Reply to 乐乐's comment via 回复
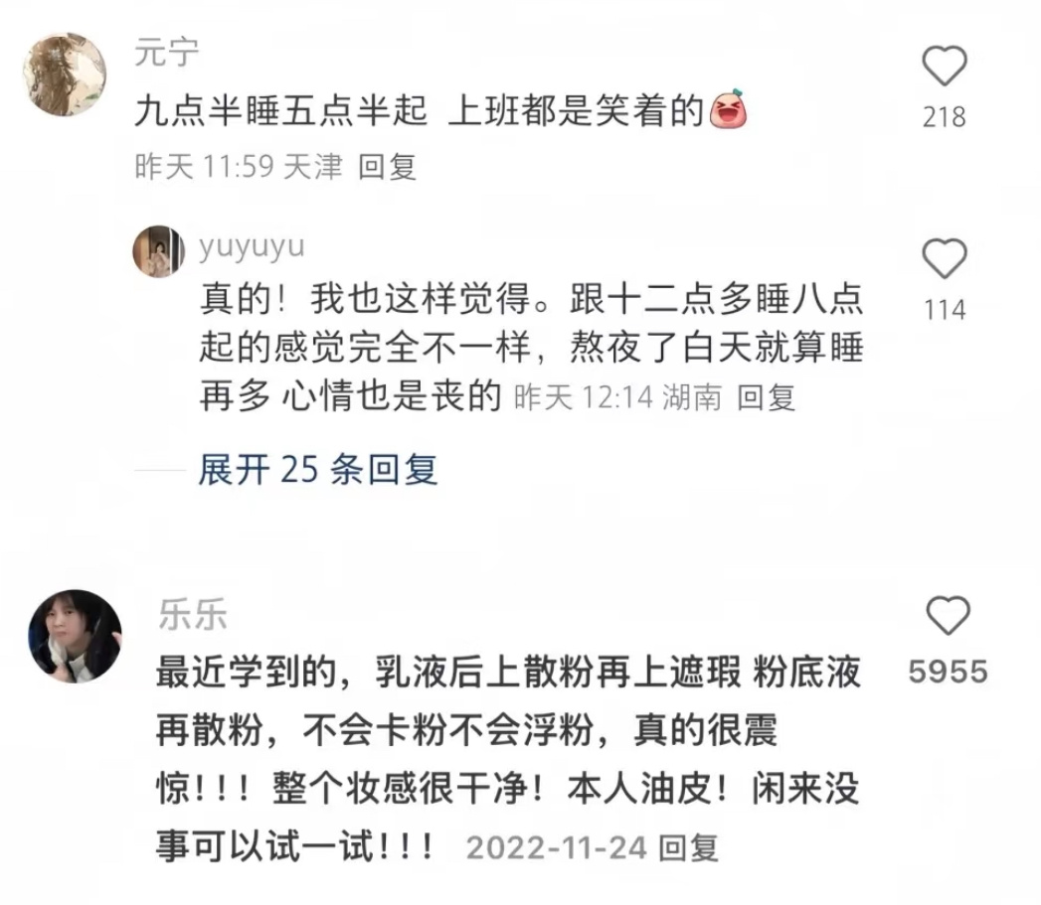The height and width of the screenshot is (905, 1041). pos(688,848)
